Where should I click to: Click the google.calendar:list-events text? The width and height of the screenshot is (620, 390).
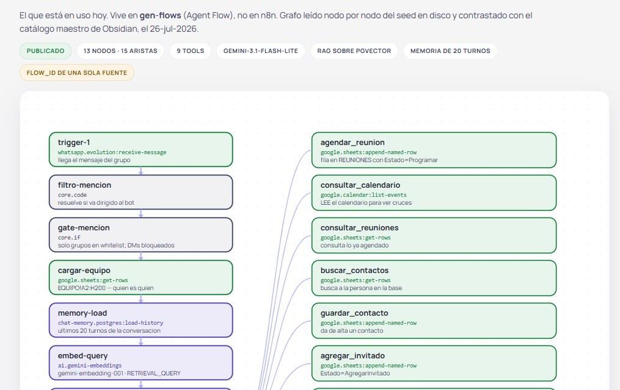[363, 195]
